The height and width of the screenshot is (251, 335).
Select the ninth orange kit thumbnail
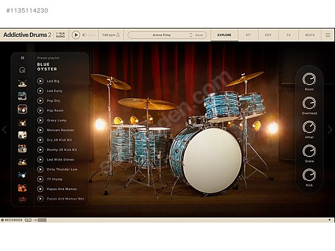[x=22, y=188]
